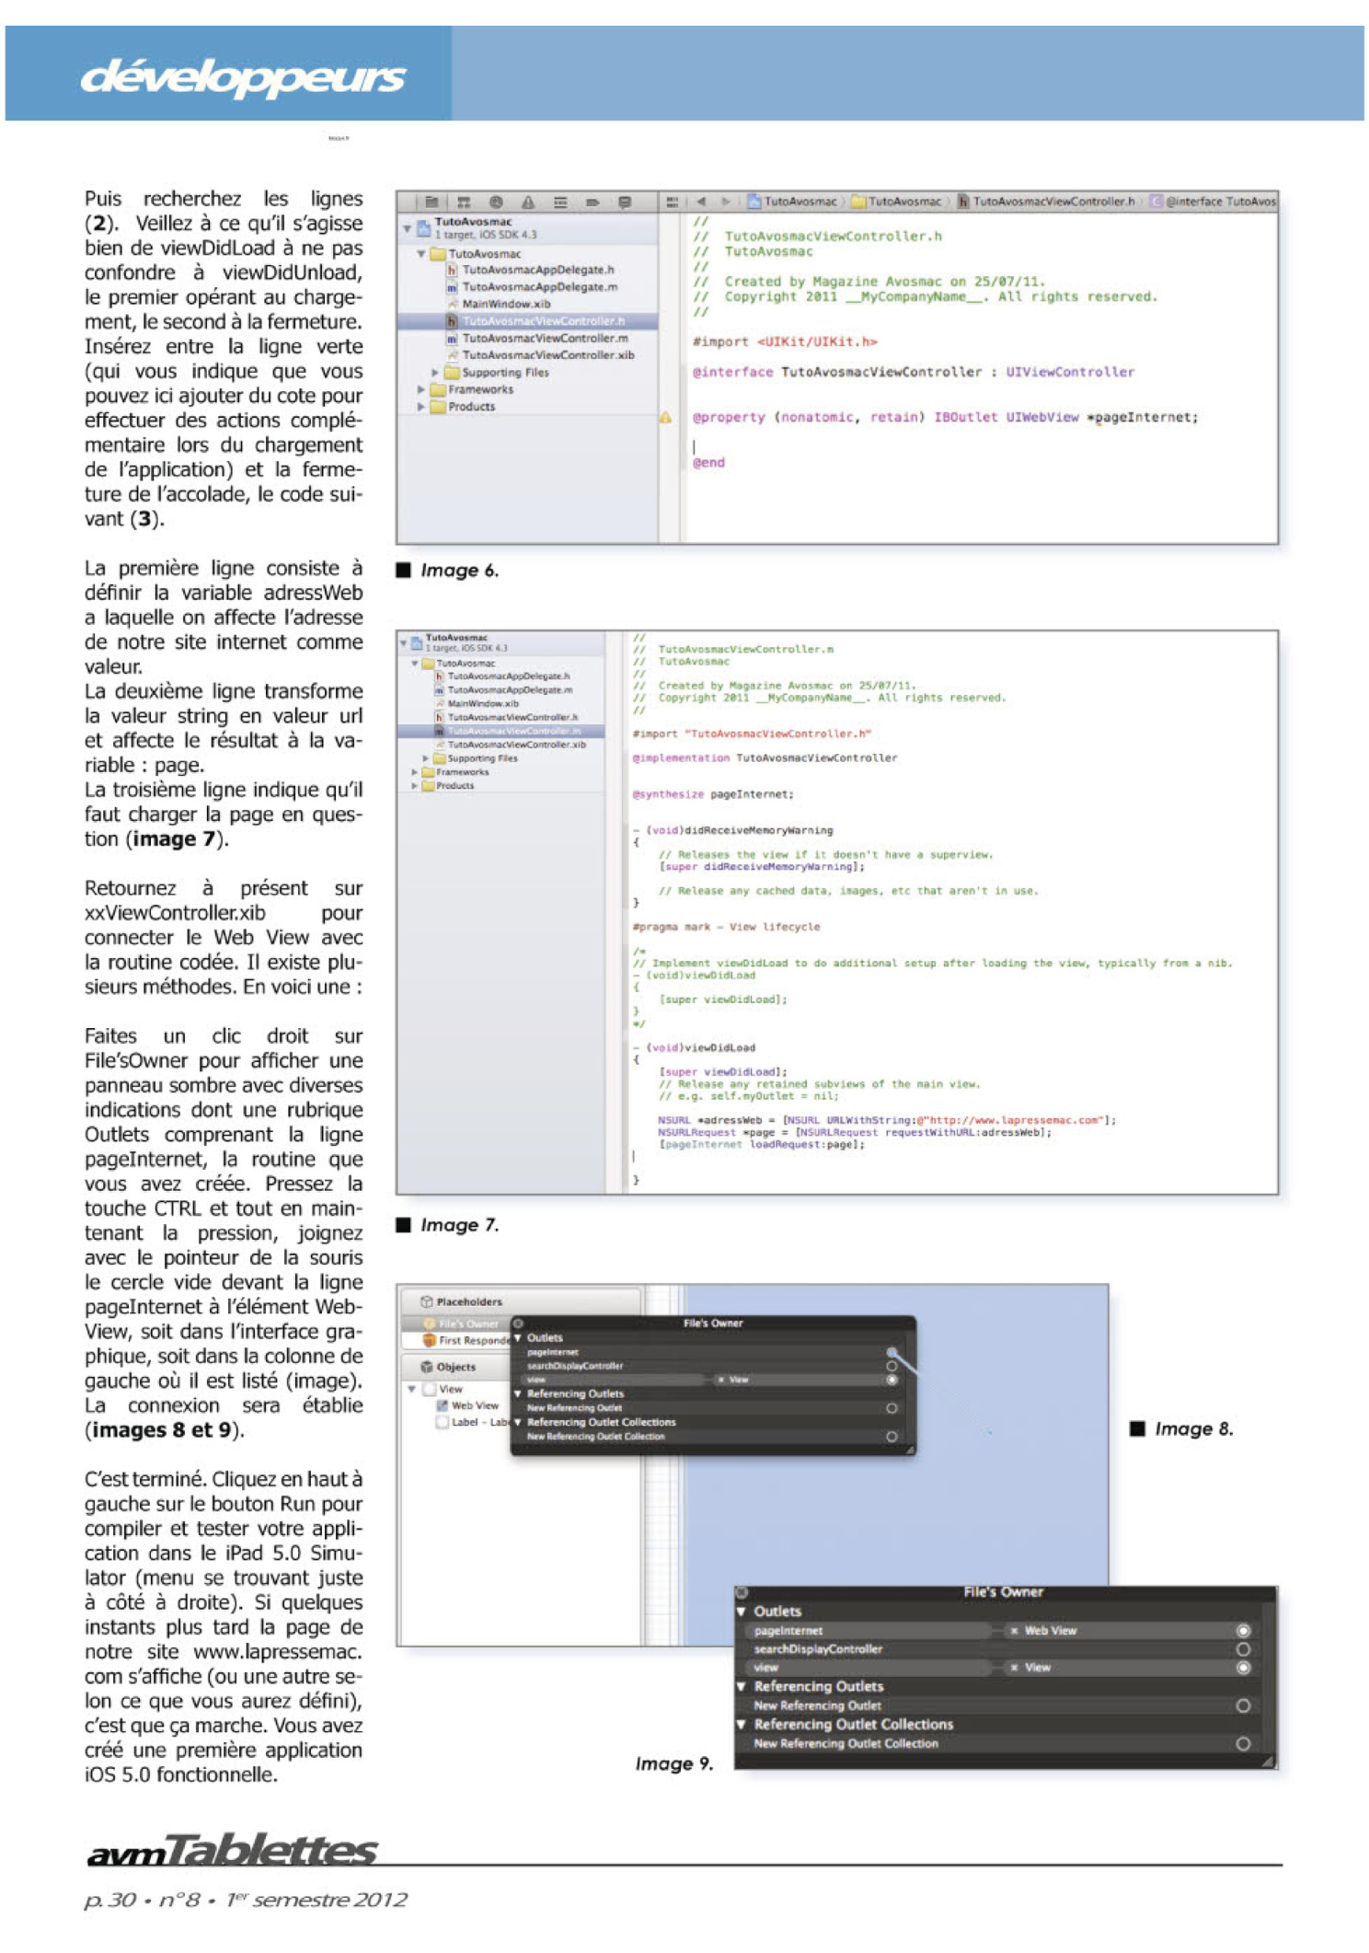Collapse Referencing Outlets section in Image 9
1369x1953 pixels.
point(741,1687)
